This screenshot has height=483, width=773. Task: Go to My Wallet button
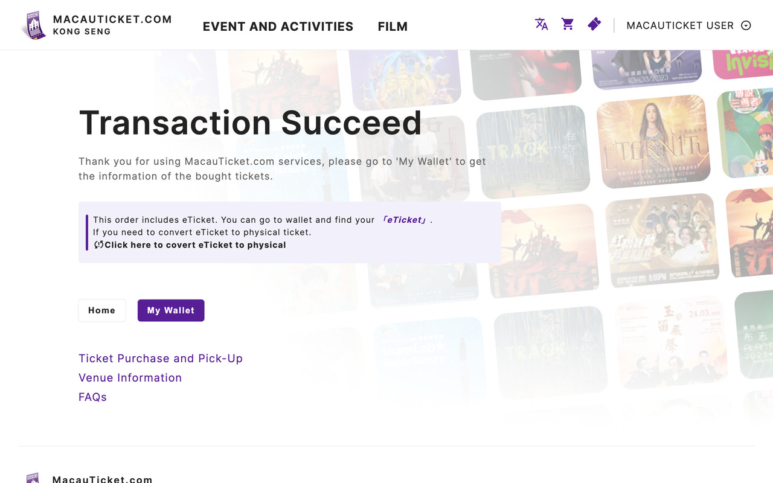coord(171,310)
